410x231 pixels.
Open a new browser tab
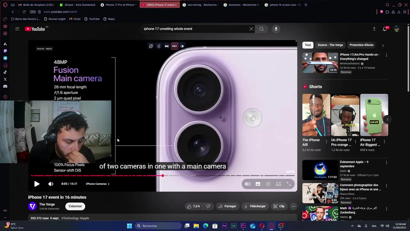pos(306,5)
